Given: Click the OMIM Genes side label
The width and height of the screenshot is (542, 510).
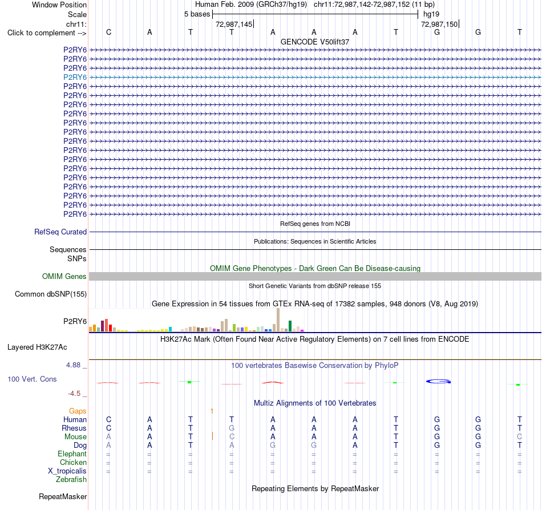Looking at the screenshot, I should (64, 277).
